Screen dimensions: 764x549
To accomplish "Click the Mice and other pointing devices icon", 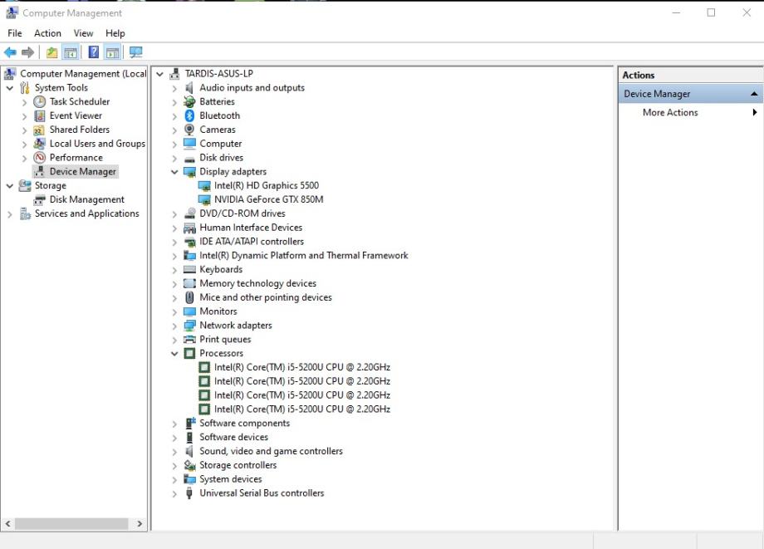I will [x=189, y=297].
